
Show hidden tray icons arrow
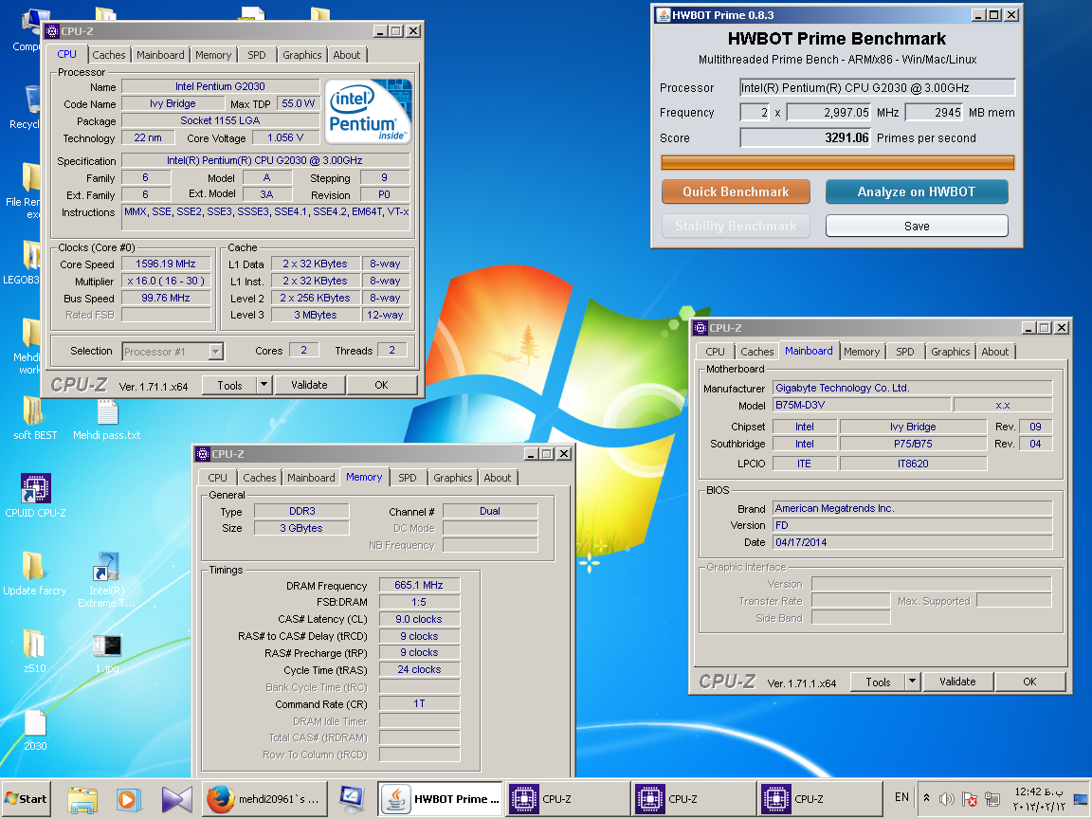coord(926,798)
